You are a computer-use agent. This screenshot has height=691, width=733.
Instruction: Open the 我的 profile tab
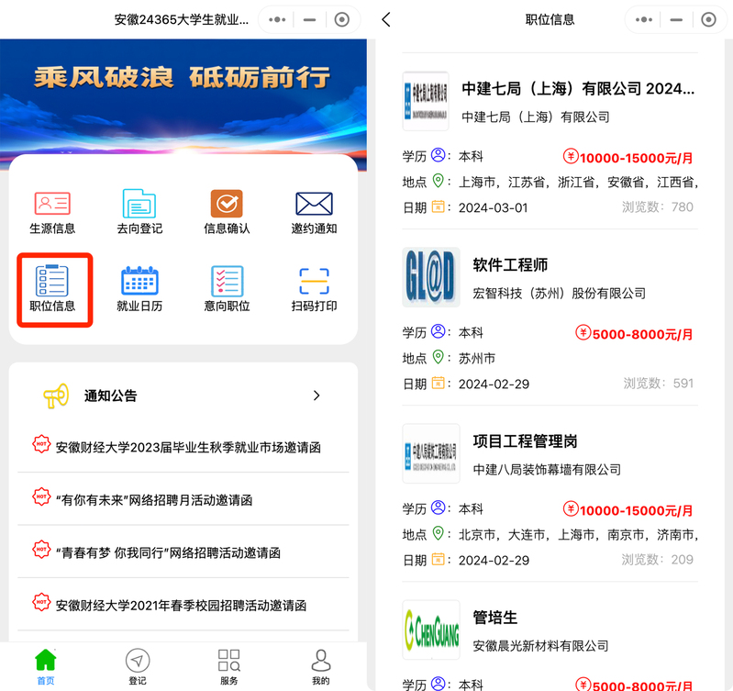320,666
